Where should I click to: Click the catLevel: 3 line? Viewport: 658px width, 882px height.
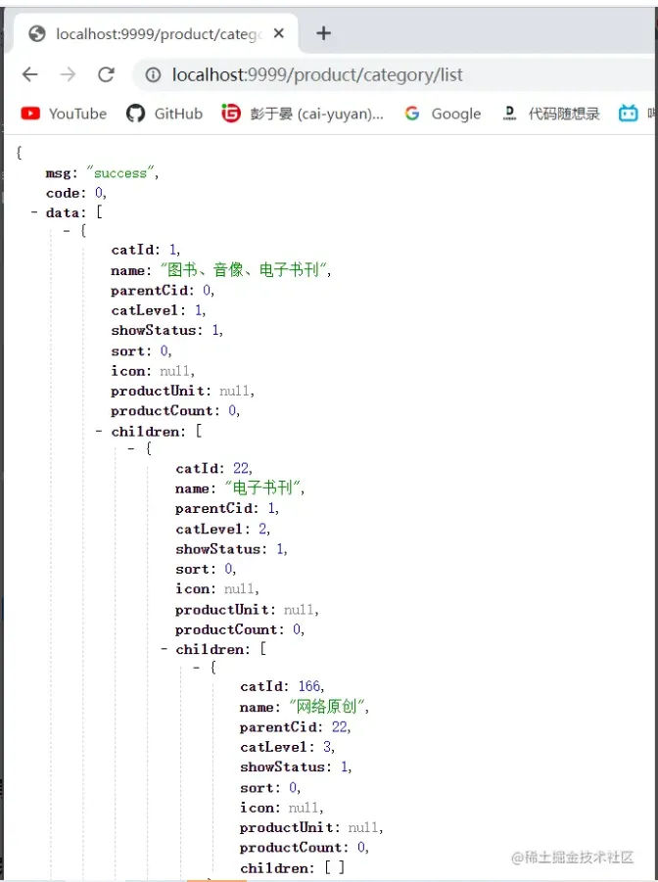coord(287,747)
